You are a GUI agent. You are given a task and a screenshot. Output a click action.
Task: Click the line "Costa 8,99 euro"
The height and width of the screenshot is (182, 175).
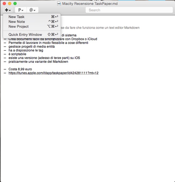20,69
